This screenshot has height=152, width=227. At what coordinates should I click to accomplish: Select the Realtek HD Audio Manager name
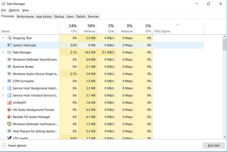(x=32, y=117)
